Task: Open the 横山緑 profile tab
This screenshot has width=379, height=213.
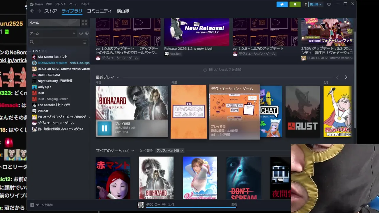Action: [123, 11]
